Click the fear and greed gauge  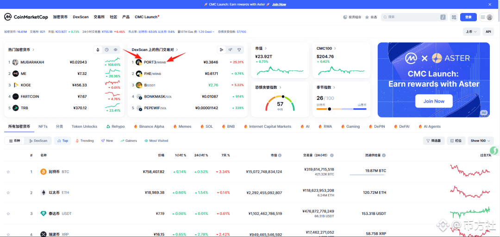point(280,103)
